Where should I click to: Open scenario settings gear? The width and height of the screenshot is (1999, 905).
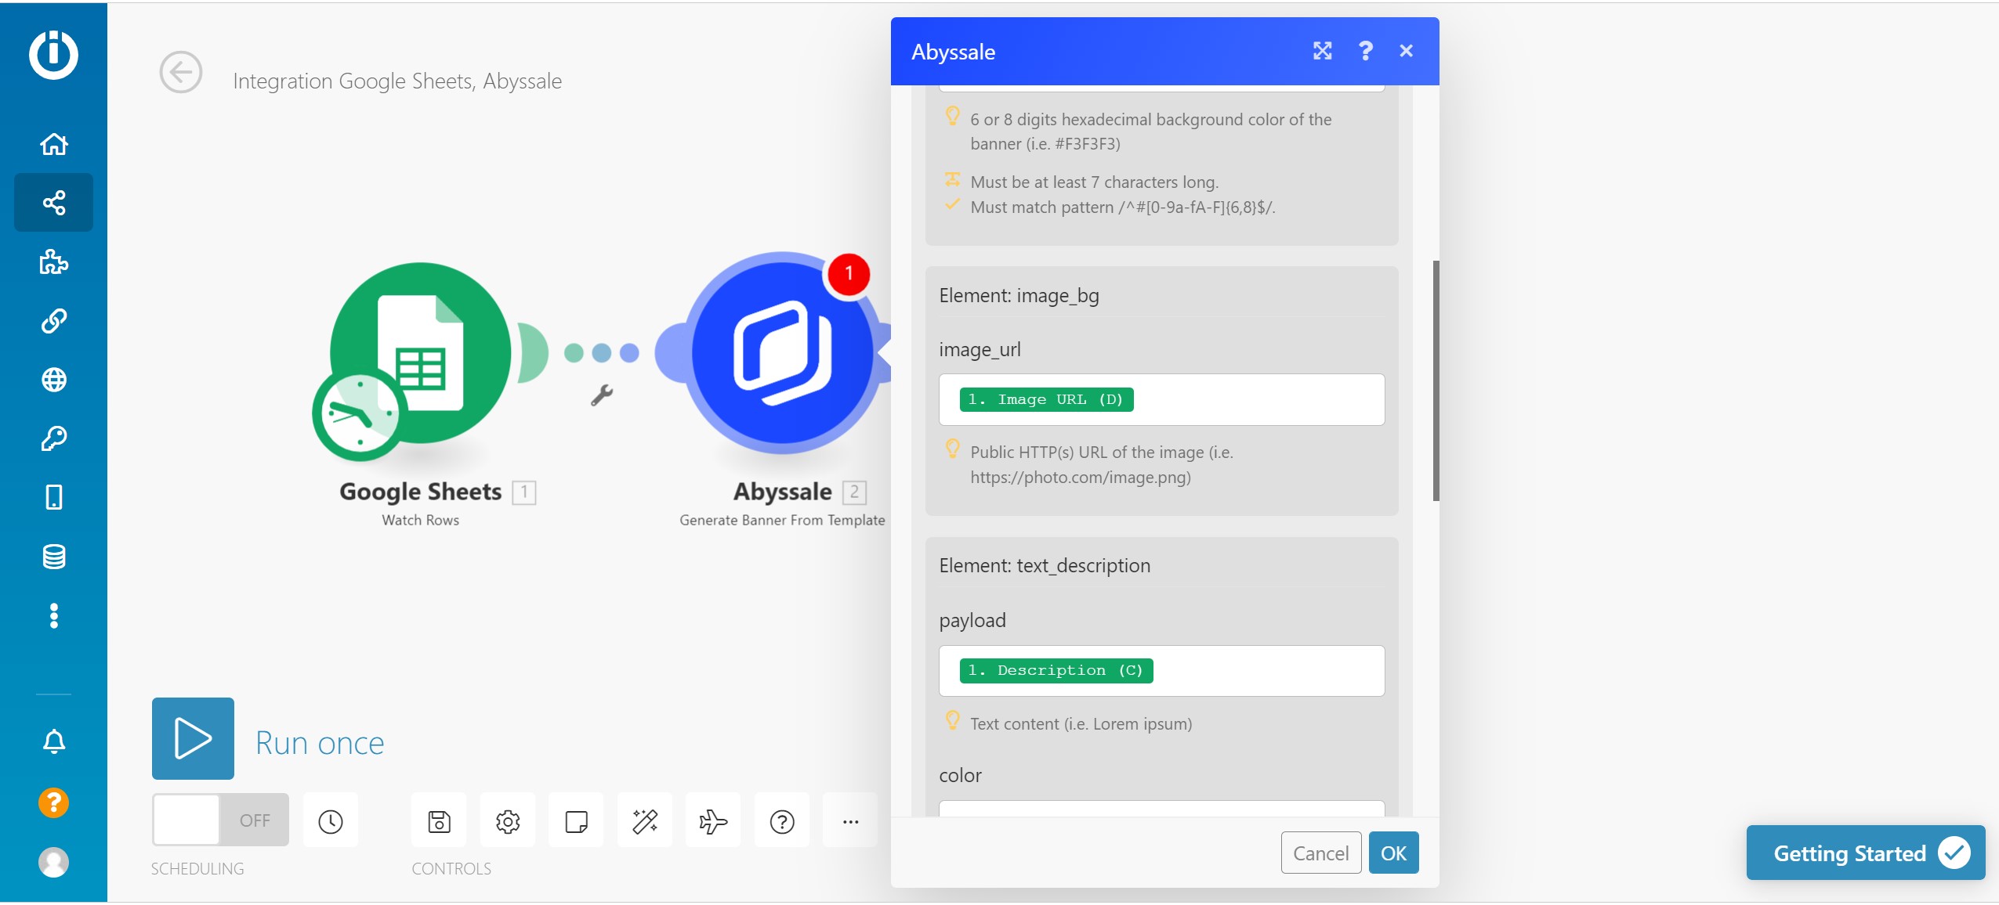(508, 821)
